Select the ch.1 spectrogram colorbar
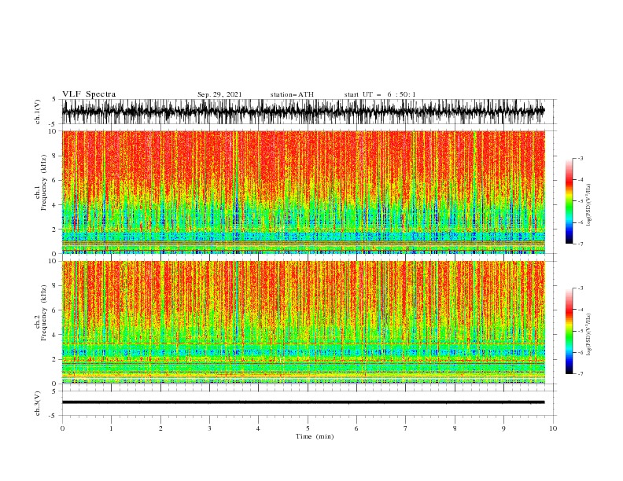 pyautogui.click(x=569, y=201)
